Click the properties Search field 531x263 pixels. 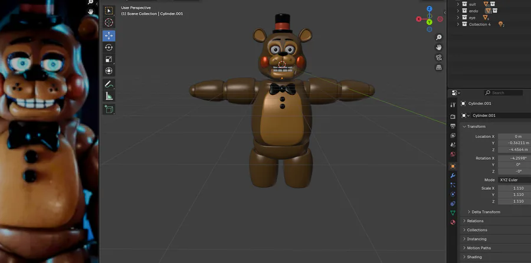(x=503, y=93)
